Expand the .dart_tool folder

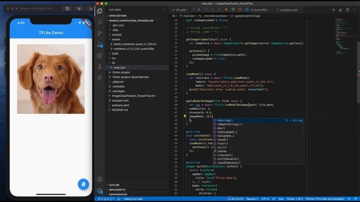[118, 25]
